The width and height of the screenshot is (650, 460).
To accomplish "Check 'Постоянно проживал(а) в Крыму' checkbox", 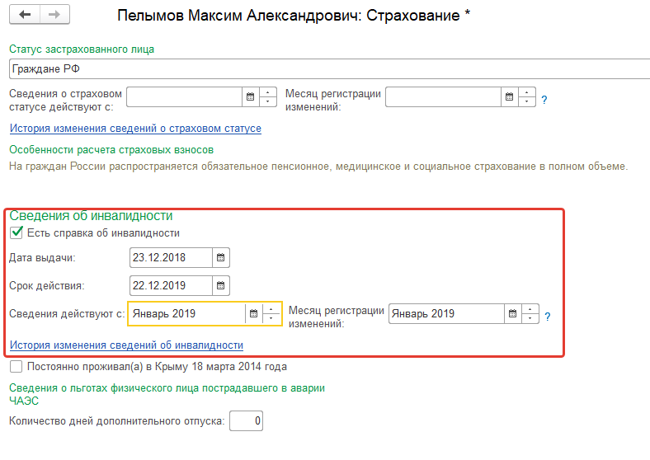I will pos(16,367).
